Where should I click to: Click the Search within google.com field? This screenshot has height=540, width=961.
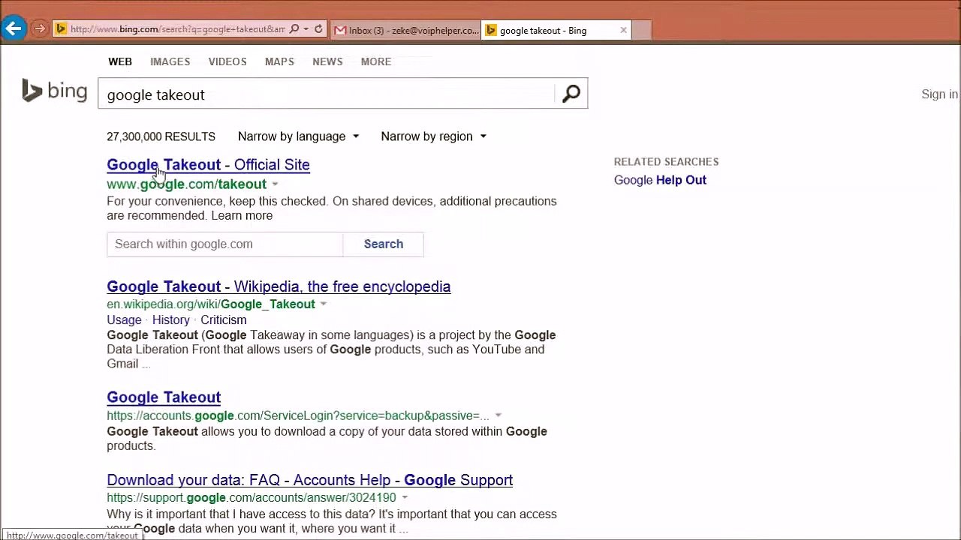click(224, 244)
